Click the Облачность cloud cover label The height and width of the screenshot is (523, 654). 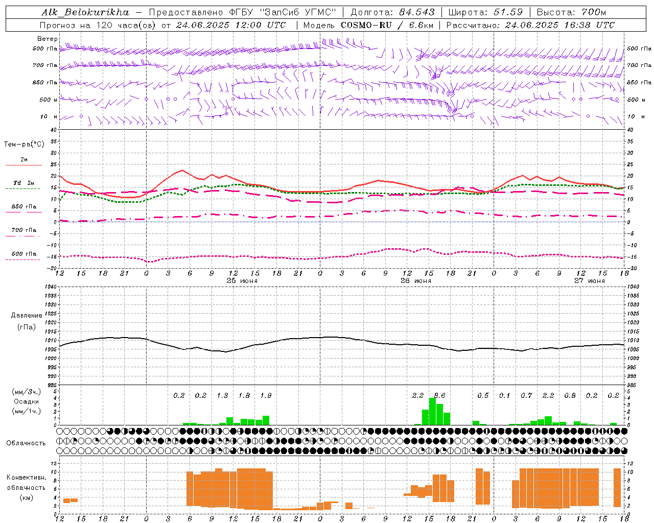[x=26, y=443]
